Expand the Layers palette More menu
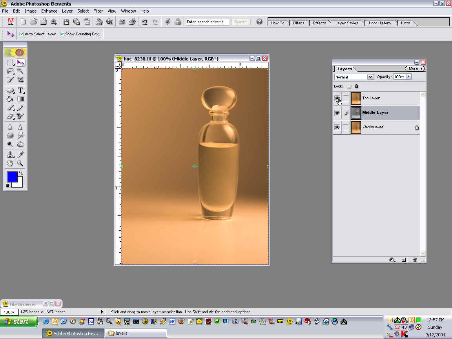The width and height of the screenshot is (452, 339). 415,69
